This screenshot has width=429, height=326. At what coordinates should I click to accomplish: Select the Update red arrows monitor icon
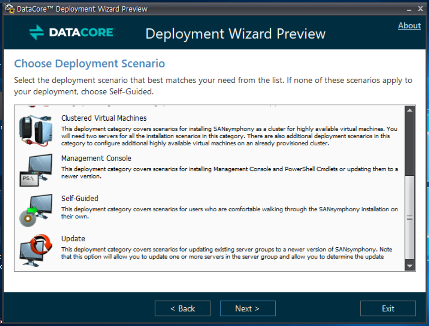(36, 250)
